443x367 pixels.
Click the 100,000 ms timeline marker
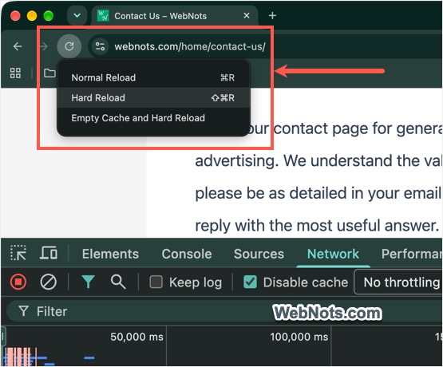(x=299, y=337)
